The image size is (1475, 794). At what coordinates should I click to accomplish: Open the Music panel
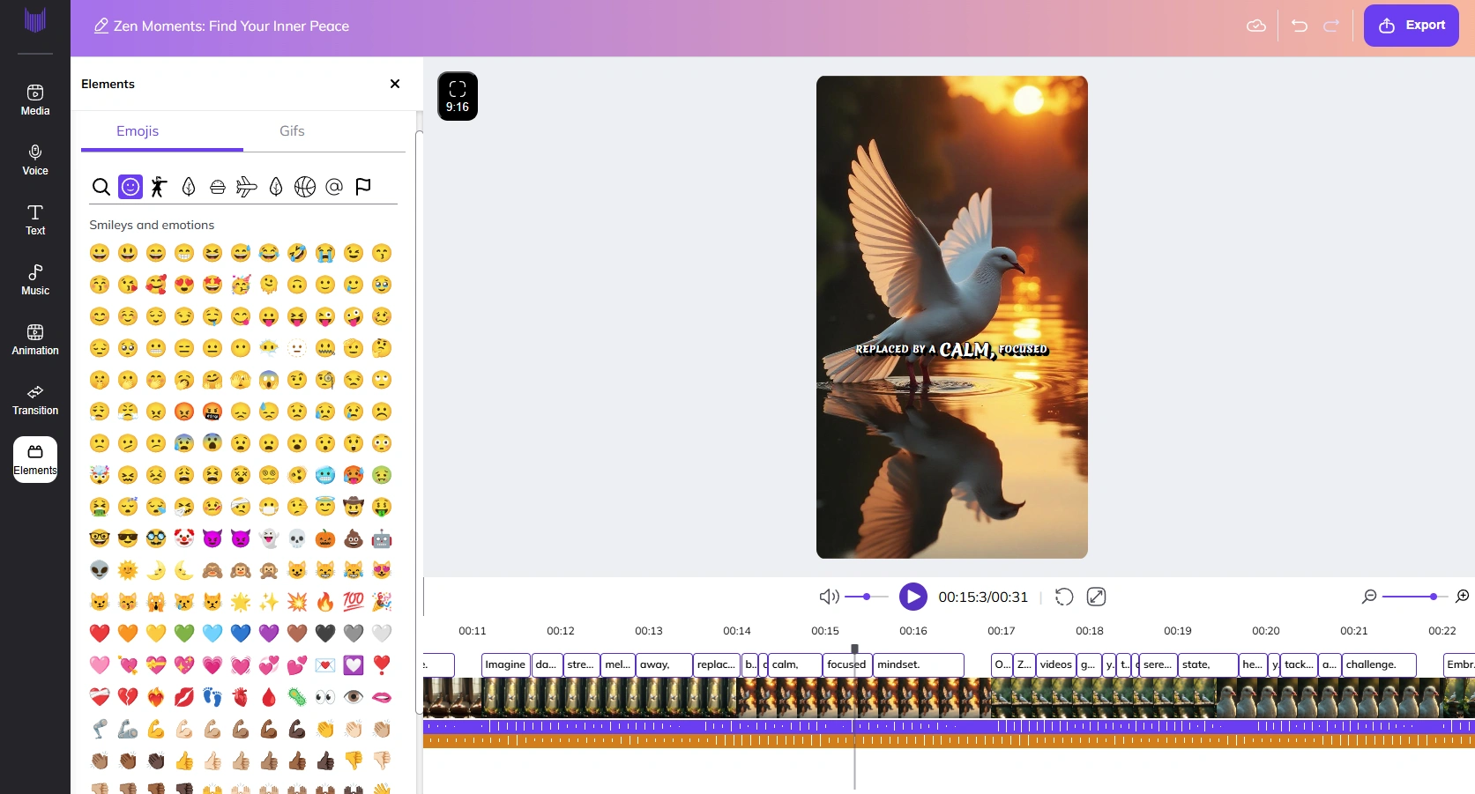[x=35, y=280]
